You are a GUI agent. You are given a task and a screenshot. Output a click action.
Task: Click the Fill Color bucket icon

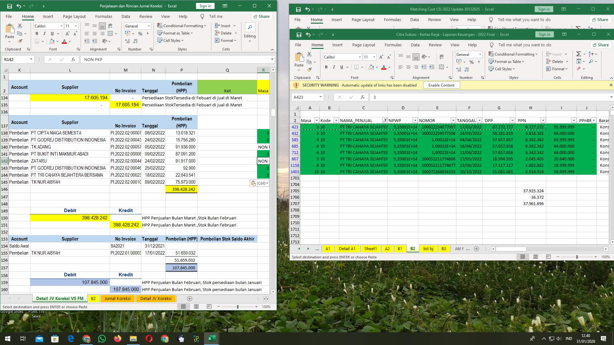(x=372, y=67)
